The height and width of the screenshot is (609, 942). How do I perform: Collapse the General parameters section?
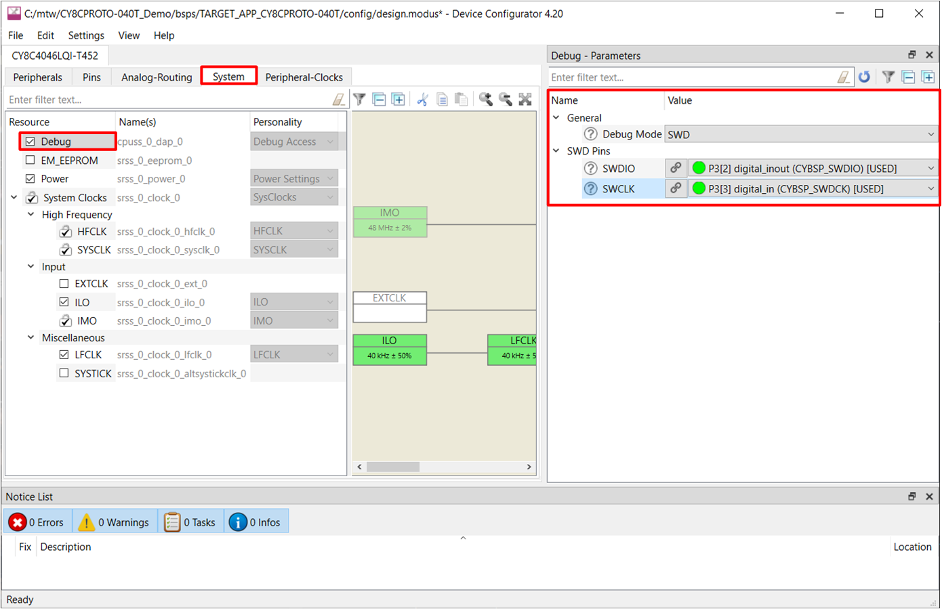pyautogui.click(x=556, y=118)
